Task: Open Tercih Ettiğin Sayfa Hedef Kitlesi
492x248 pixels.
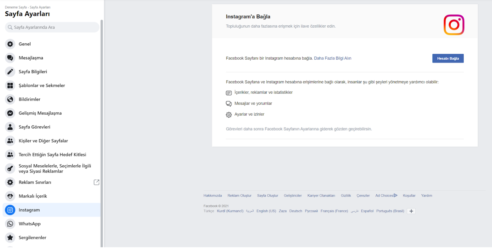Action: coord(51,155)
